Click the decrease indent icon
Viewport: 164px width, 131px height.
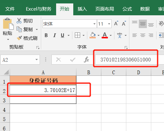pos(162,35)
